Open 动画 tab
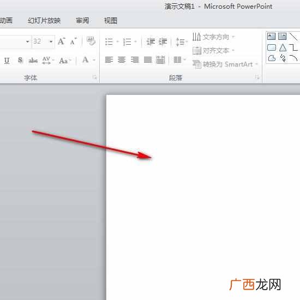The image size is (300, 300). 6,21
